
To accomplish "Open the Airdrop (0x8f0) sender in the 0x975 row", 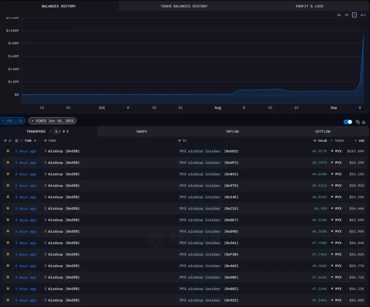I will pyautogui.click(x=64, y=186).
